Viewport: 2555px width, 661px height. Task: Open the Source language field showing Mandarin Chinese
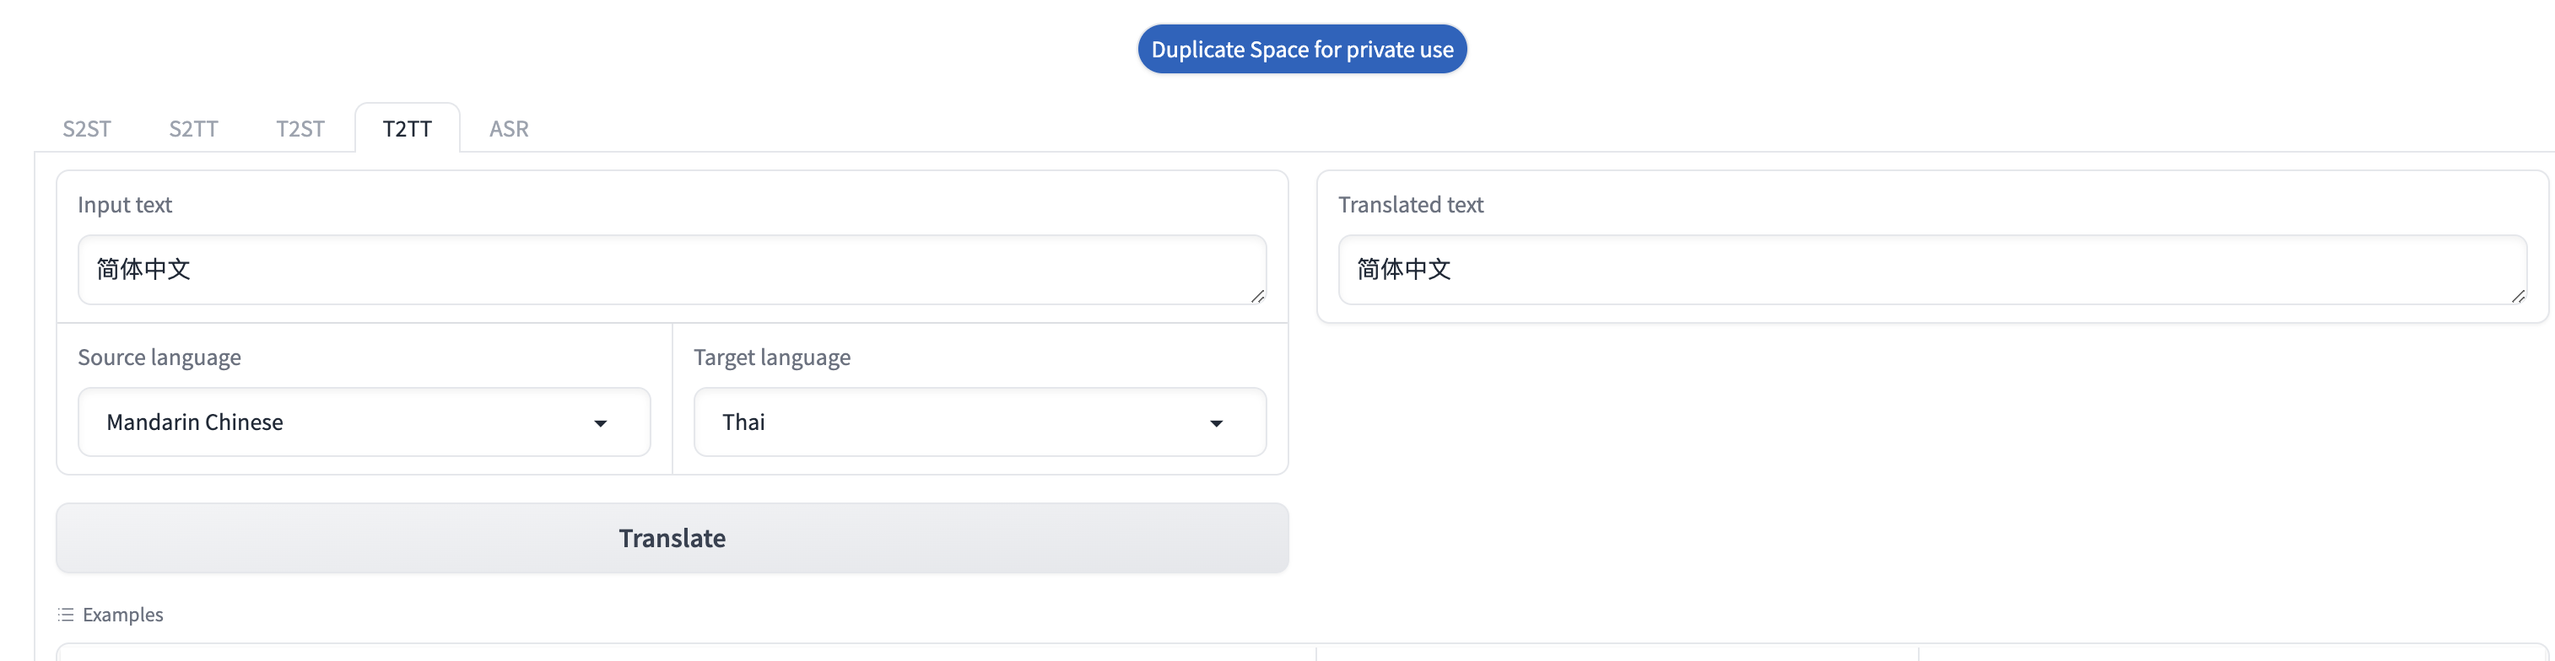pos(338,422)
